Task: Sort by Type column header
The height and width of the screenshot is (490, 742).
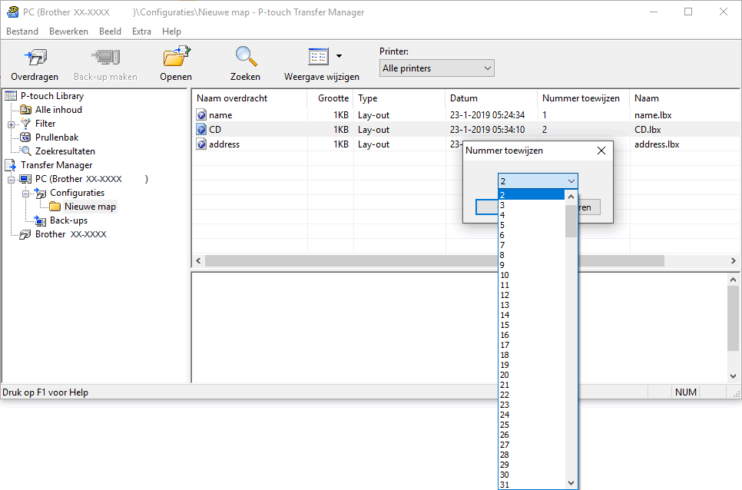Action: 399,98
